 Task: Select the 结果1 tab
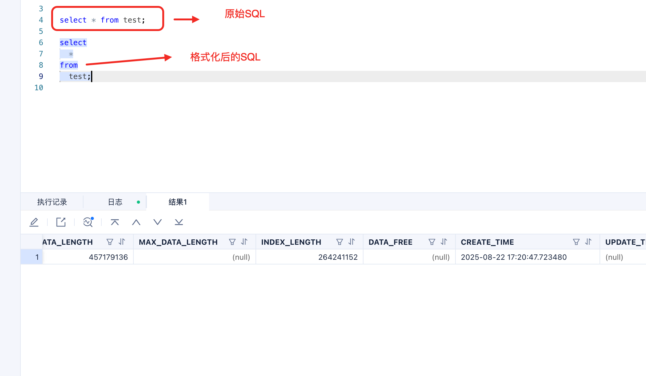pyautogui.click(x=178, y=202)
